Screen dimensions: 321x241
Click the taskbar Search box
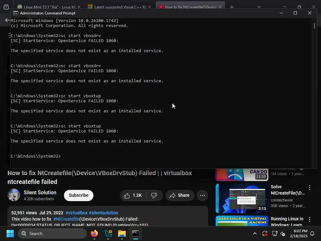pos(52,233)
